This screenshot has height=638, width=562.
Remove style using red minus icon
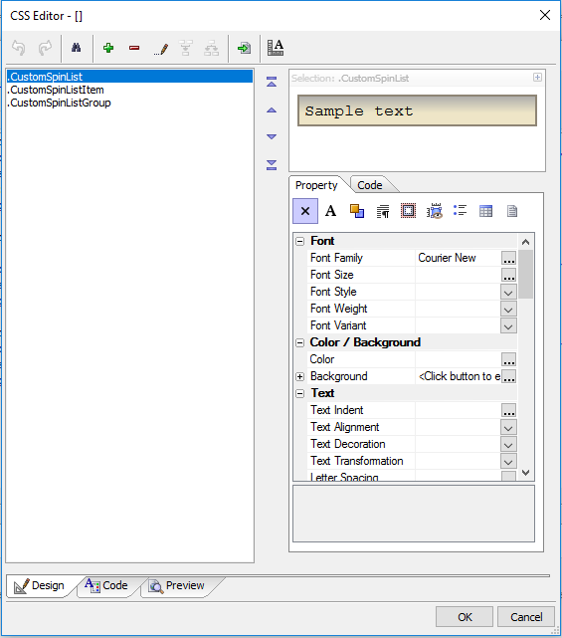click(134, 48)
